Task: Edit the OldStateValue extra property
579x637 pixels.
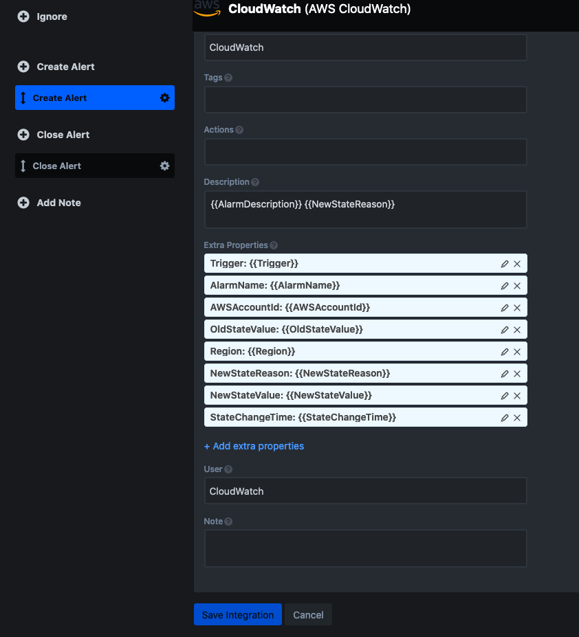Action: coord(505,329)
